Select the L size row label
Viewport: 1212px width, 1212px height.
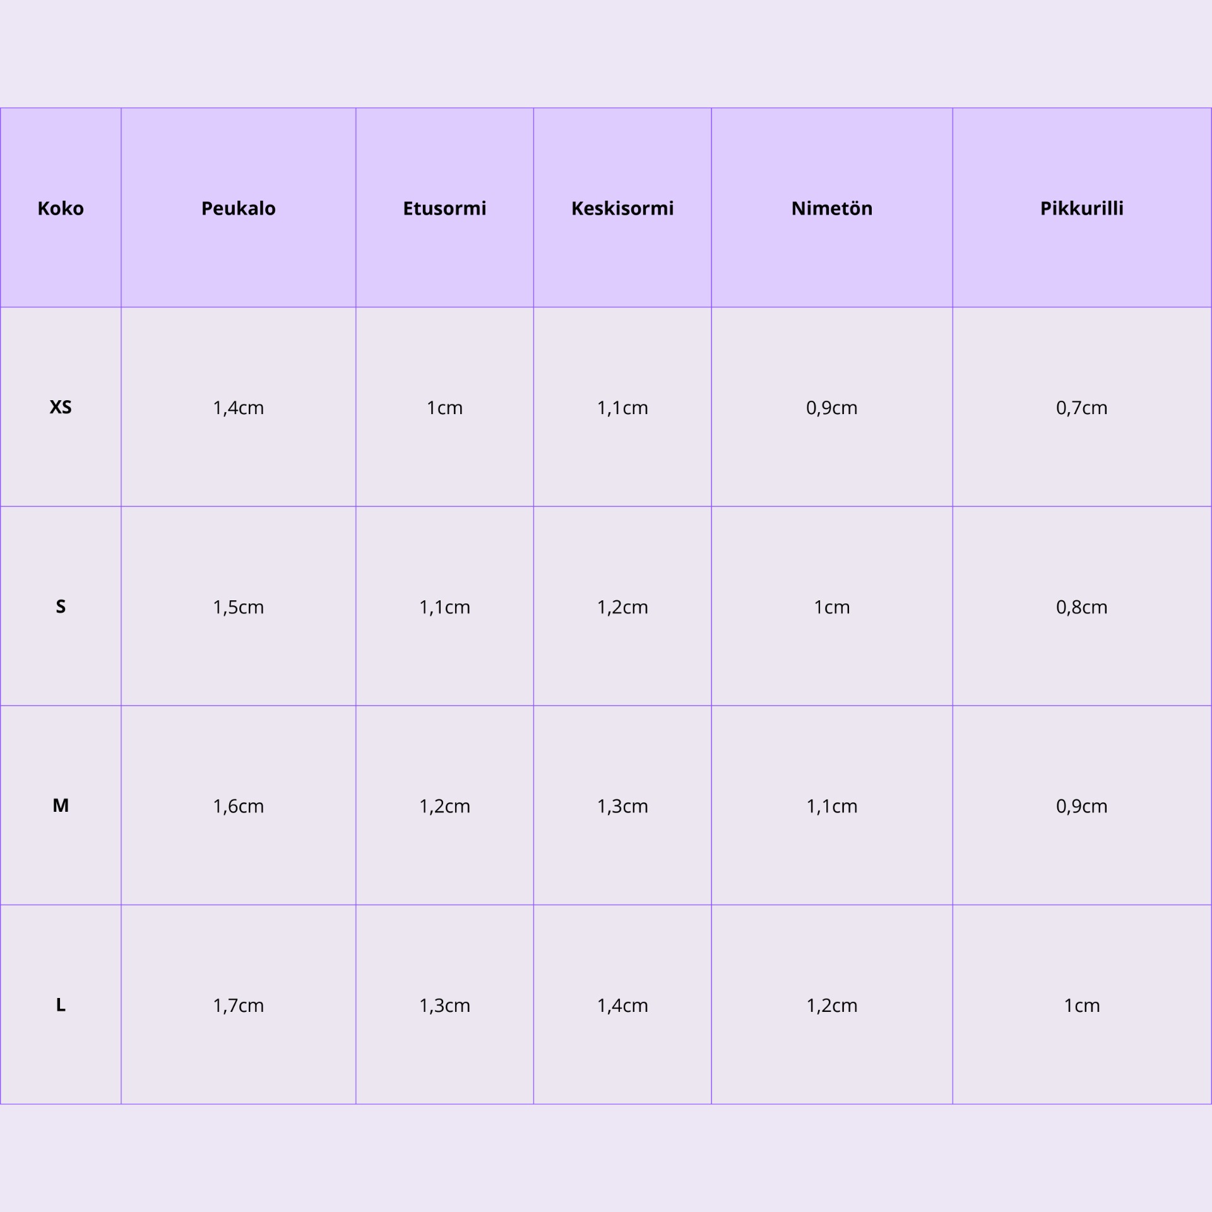tap(61, 1005)
